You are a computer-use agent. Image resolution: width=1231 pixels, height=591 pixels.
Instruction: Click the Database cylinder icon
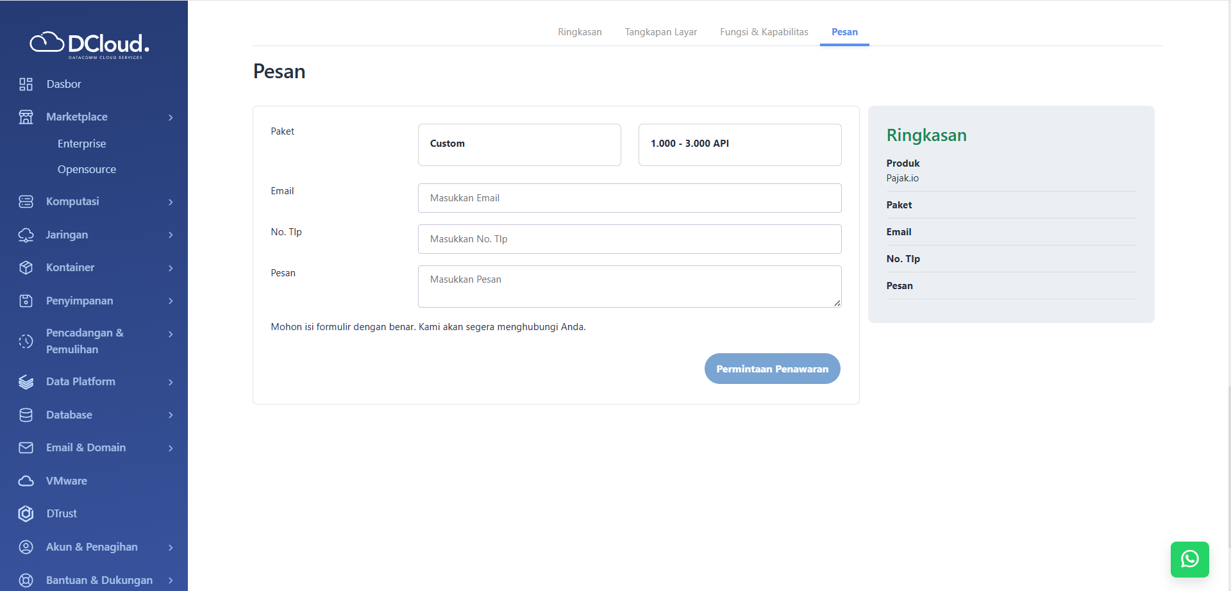(26, 415)
